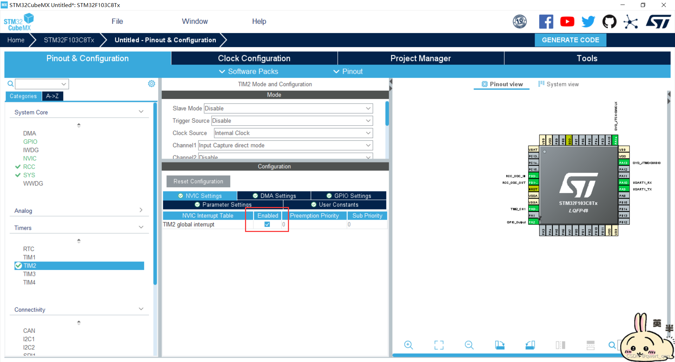The image size is (675, 362).
Task: Click the ST community network icon
Action: click(630, 22)
